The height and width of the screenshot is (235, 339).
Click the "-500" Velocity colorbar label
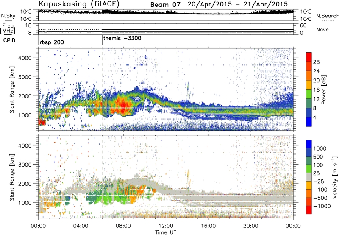[x=321, y=198]
